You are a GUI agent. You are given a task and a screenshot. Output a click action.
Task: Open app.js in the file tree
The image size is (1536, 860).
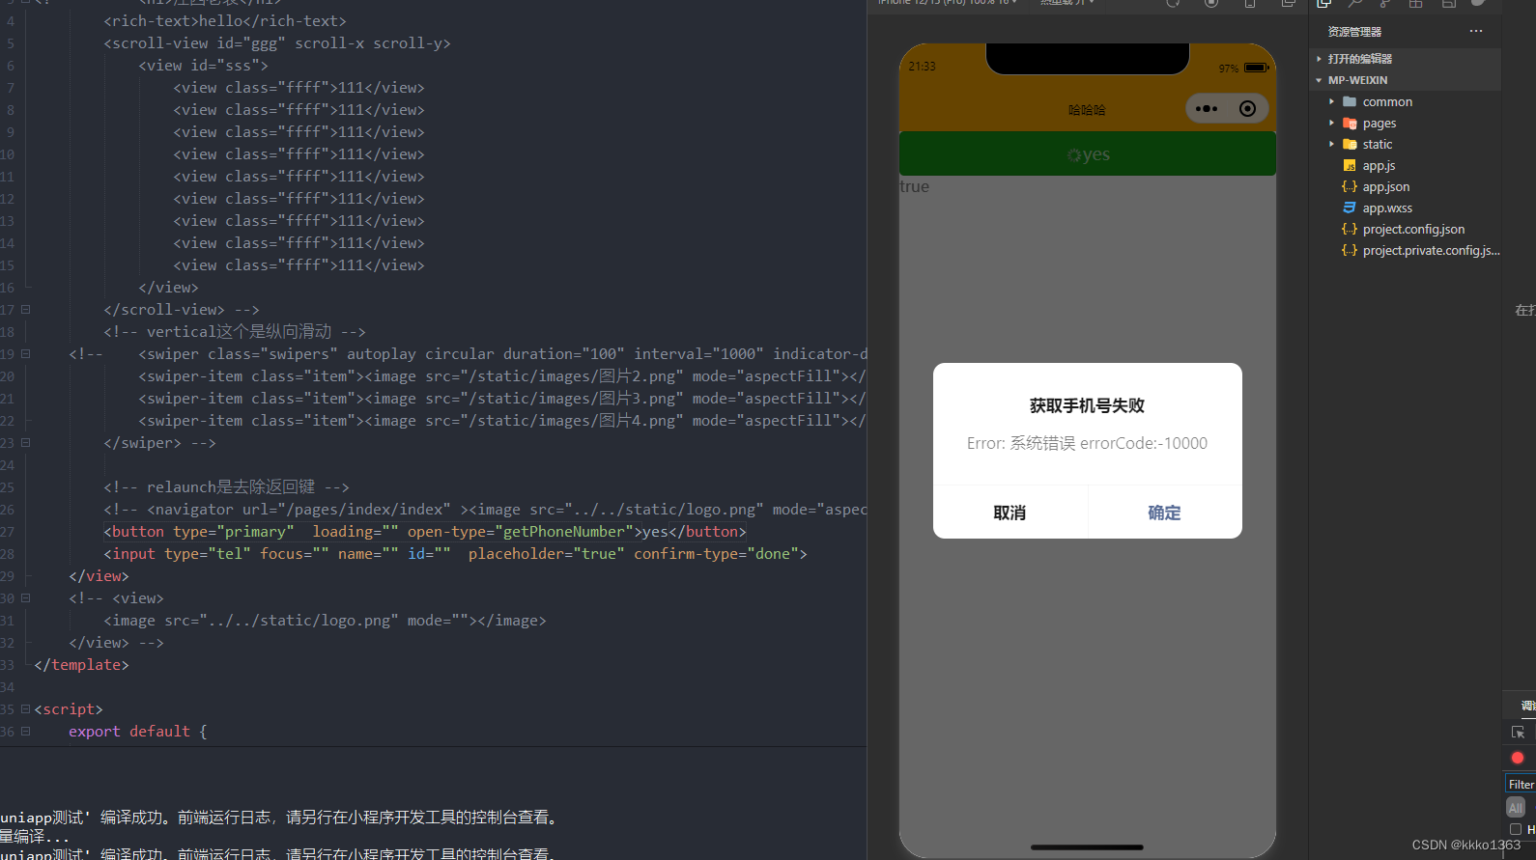pyautogui.click(x=1379, y=165)
